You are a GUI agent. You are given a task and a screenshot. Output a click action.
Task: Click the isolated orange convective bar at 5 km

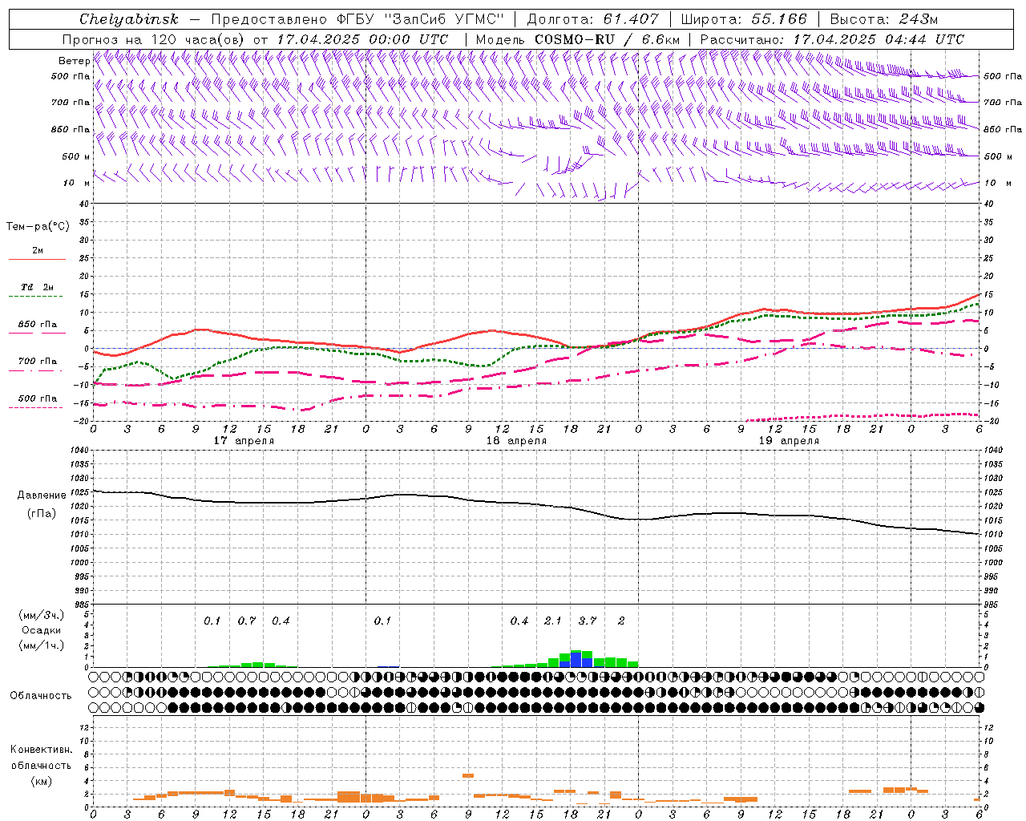pos(468,775)
